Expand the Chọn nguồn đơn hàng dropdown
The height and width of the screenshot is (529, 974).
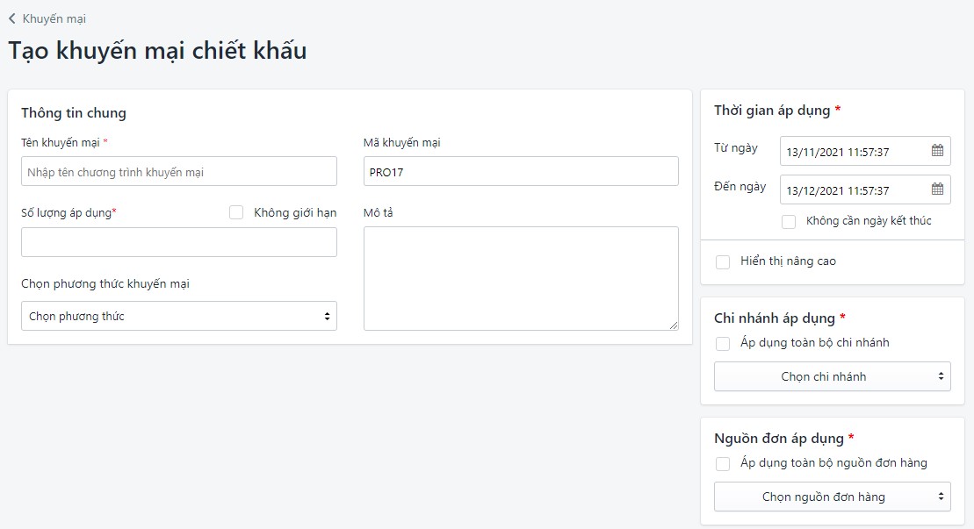(833, 497)
